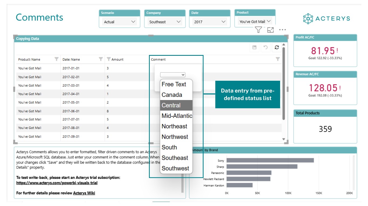Click the filter icon beside Amount header
The image size is (368, 206).
(x=109, y=59)
